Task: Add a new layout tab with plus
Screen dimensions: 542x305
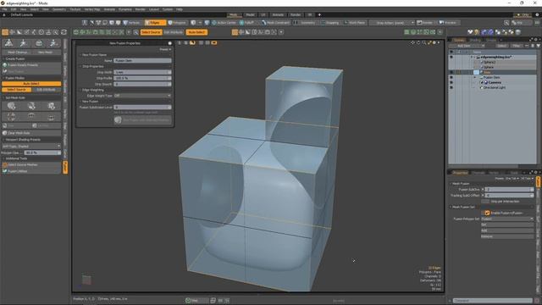Action: (x=319, y=15)
